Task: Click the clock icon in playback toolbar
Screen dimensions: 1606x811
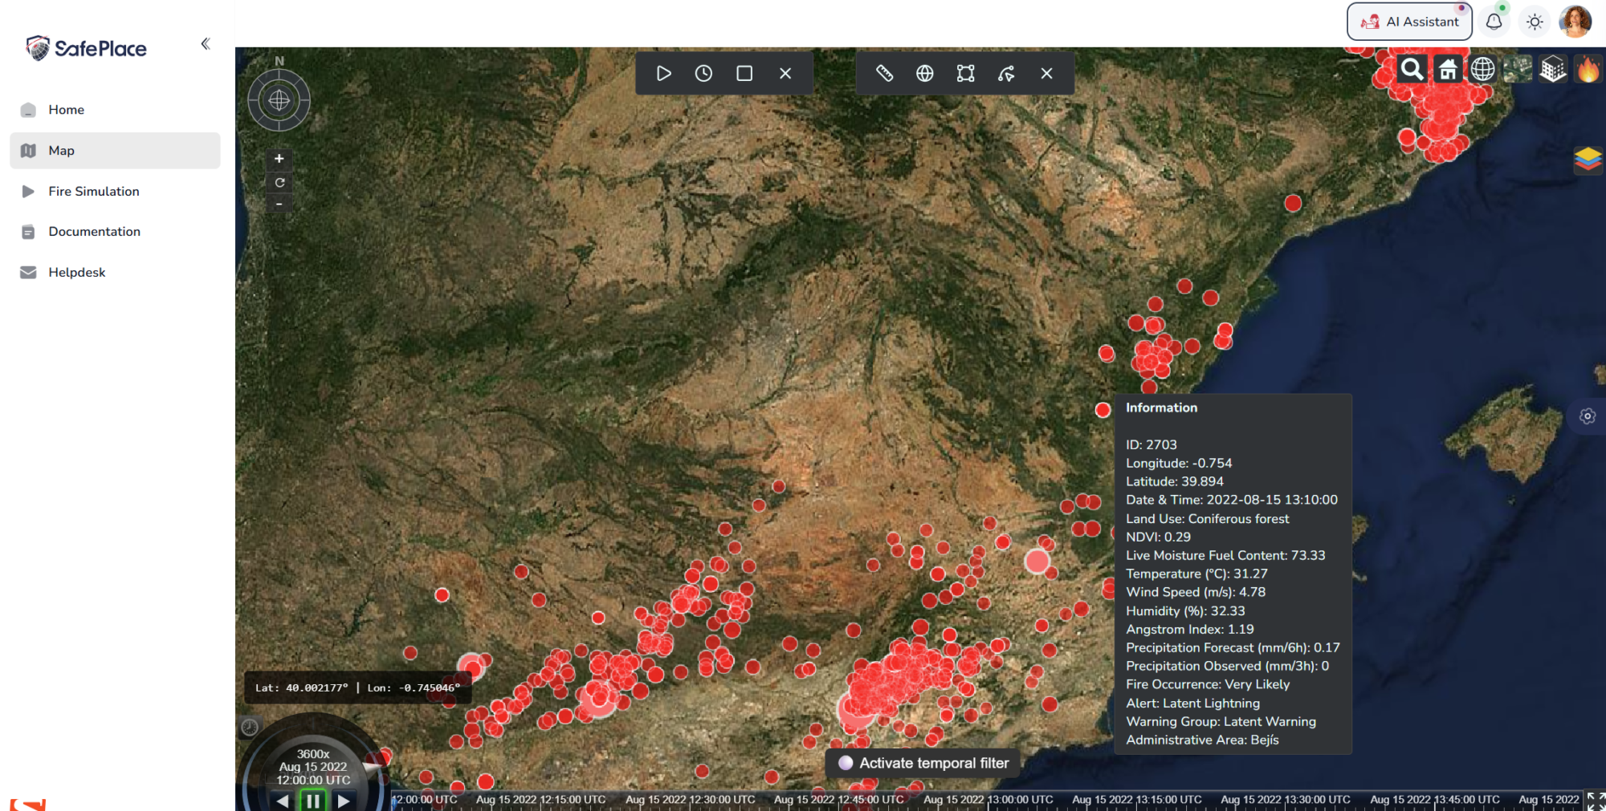Action: [703, 74]
